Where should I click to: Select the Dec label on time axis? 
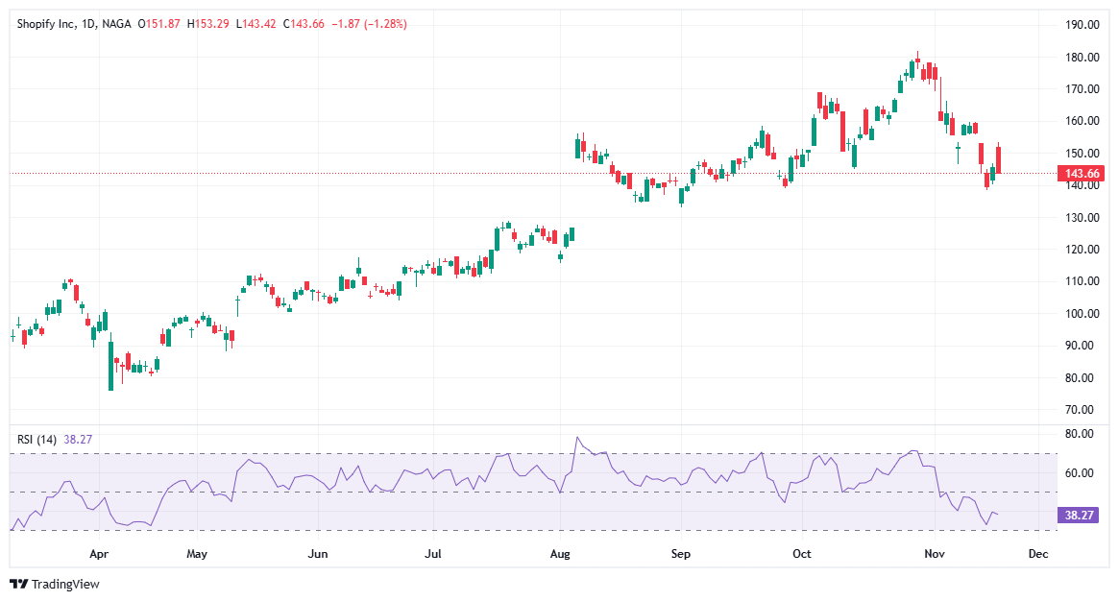pyautogui.click(x=1038, y=554)
